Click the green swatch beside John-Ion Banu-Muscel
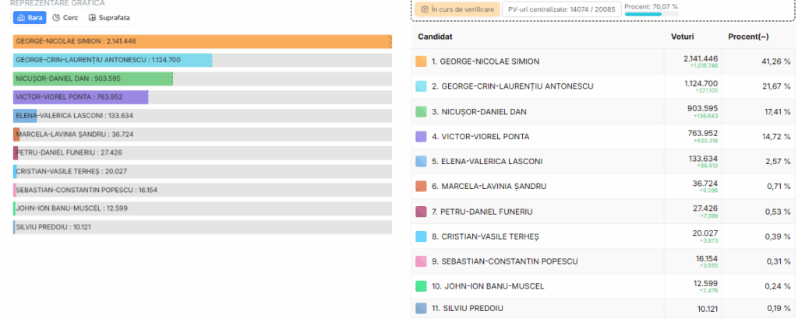Screen dimensions: 798x322 (x=421, y=286)
